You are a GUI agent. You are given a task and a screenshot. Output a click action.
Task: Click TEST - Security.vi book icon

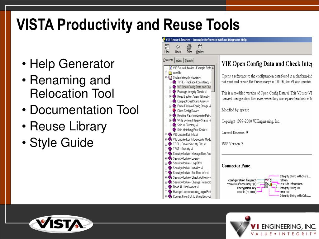(170, 149)
